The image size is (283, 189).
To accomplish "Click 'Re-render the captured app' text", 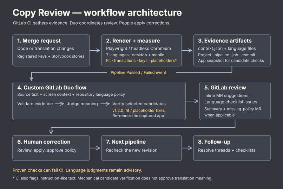I will (138, 115).
